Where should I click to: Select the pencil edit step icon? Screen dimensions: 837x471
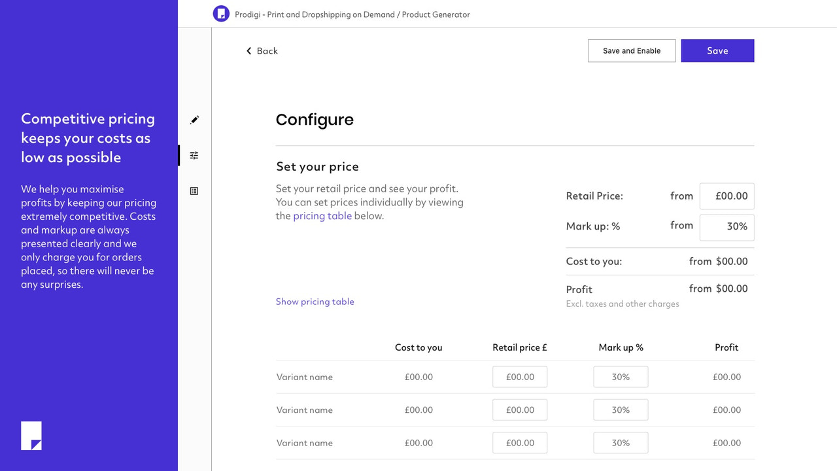(x=194, y=120)
